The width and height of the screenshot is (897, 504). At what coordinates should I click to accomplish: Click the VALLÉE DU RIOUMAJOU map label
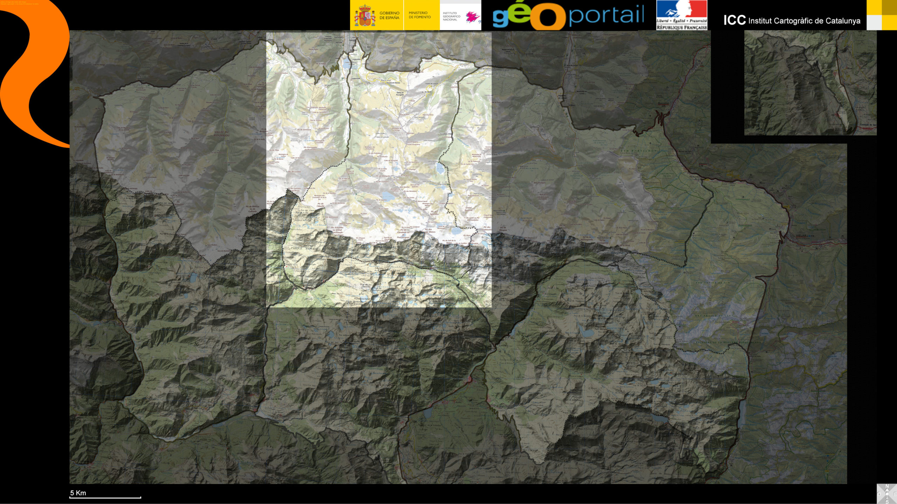tap(221, 133)
